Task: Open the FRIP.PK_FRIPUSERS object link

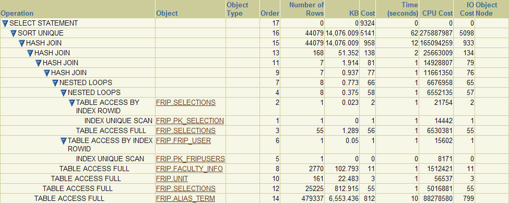Action: point(191,159)
